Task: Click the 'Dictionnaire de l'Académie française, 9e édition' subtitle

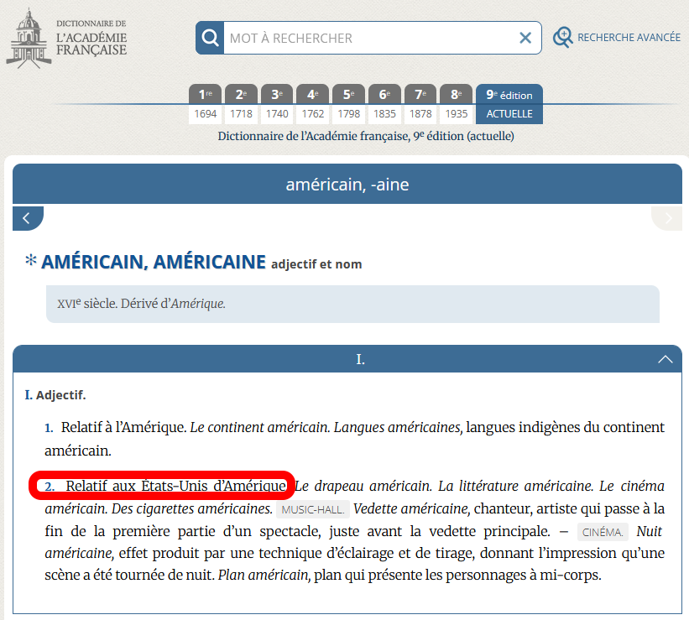Action: coord(366,136)
